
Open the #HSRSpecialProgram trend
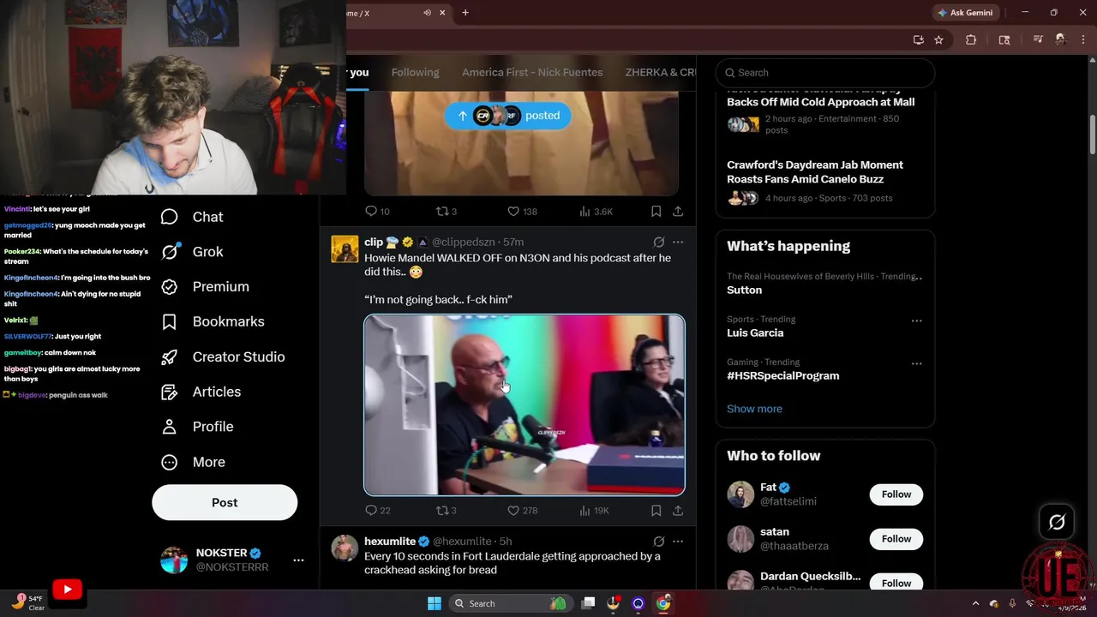(782, 375)
